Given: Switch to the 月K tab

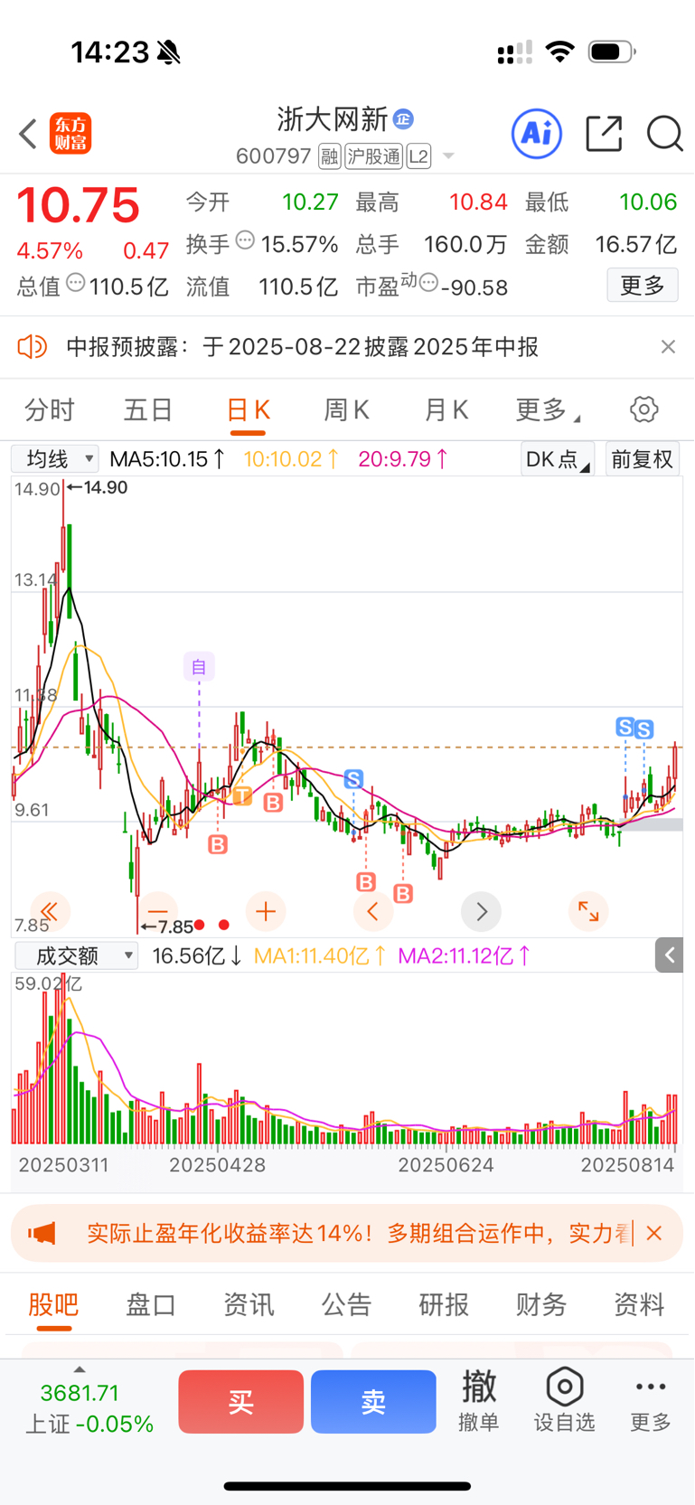Looking at the screenshot, I should (x=446, y=410).
